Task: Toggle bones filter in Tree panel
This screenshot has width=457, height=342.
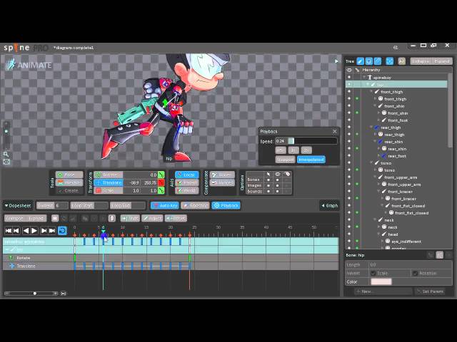Action: click(360, 61)
